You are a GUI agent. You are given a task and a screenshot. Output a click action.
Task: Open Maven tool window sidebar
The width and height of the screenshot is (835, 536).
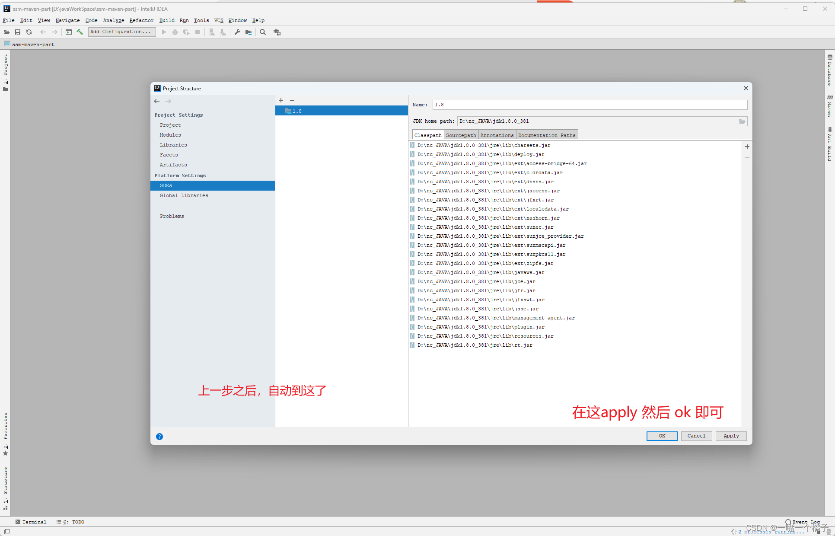[x=830, y=106]
